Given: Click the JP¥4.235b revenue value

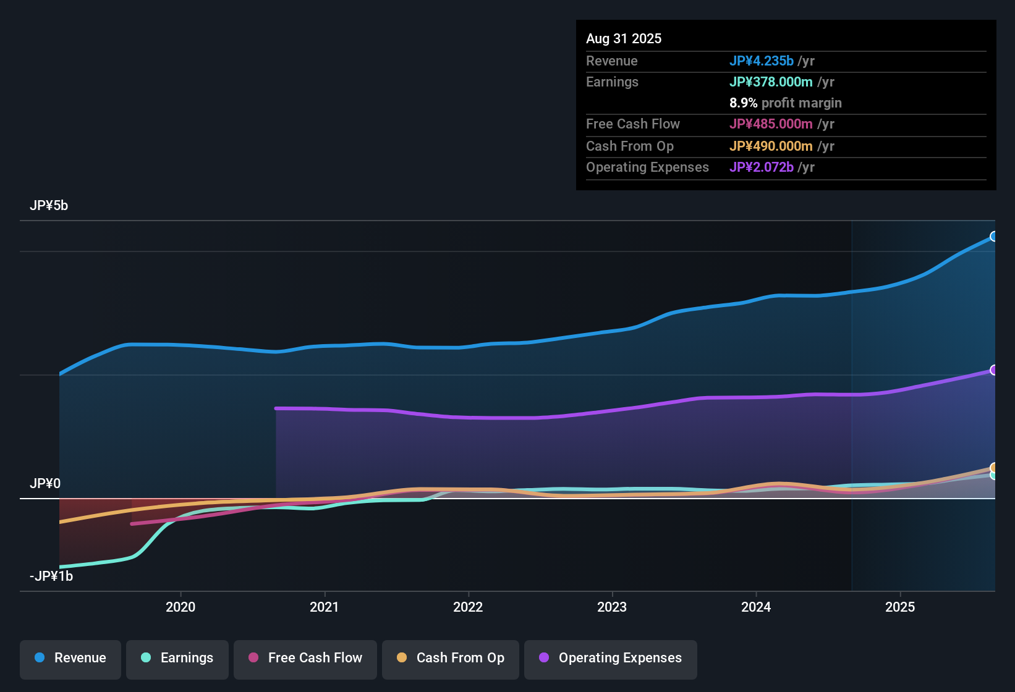Looking at the screenshot, I should click(762, 61).
